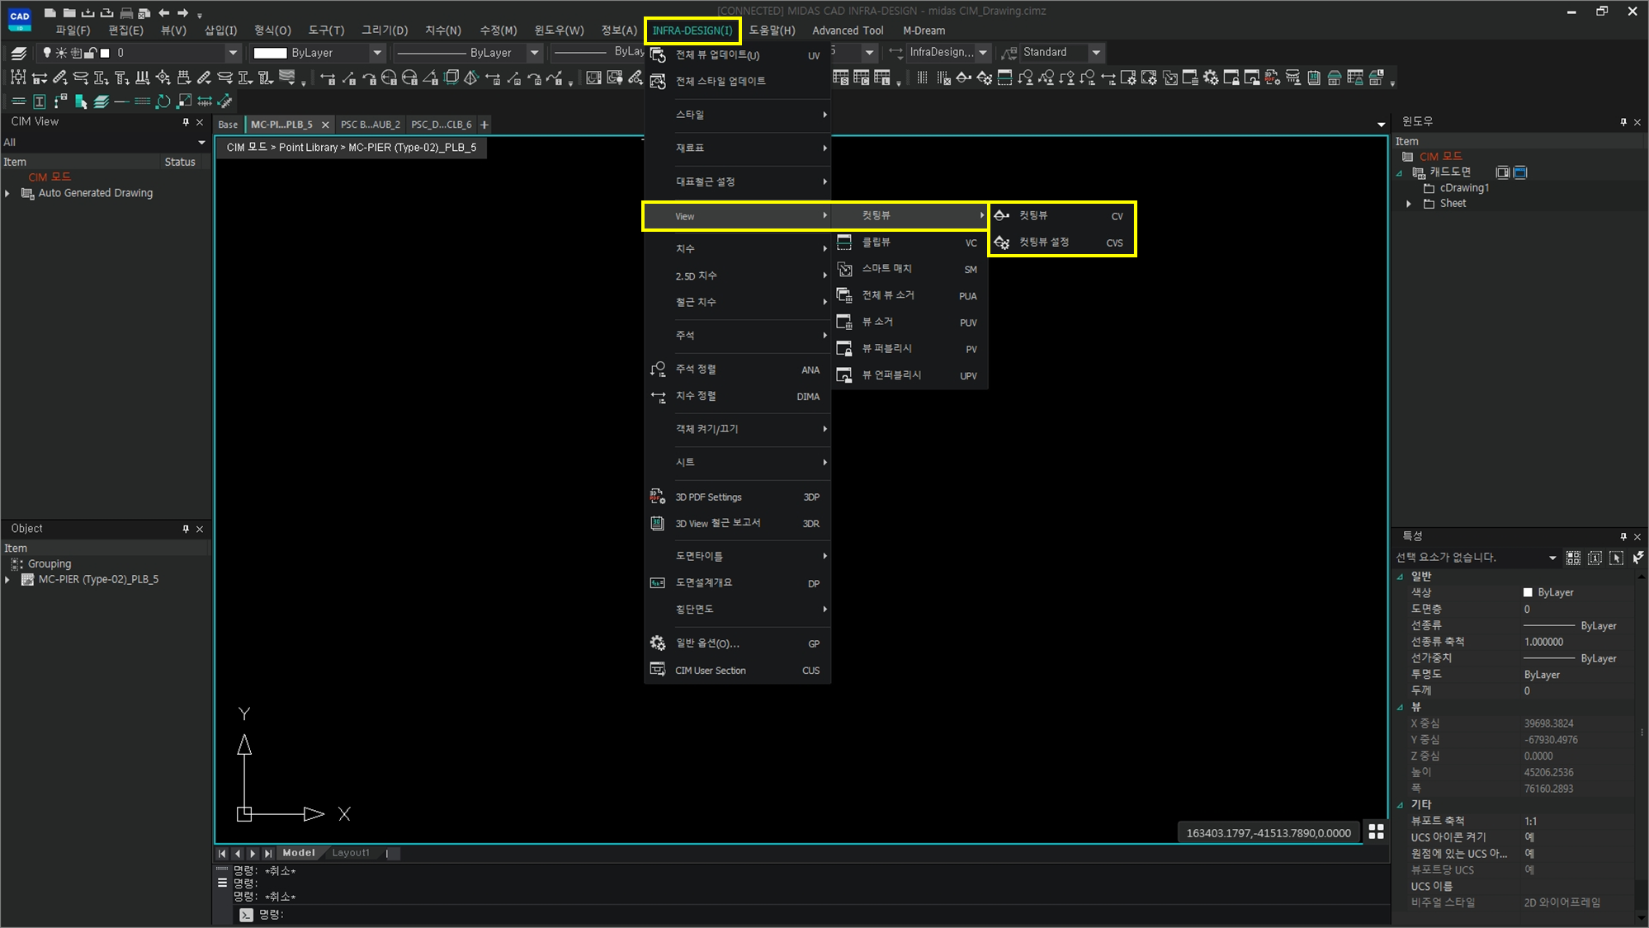Click the 3D report toolbar icon
Viewport: 1649px width, 928px height.
tap(1314, 78)
